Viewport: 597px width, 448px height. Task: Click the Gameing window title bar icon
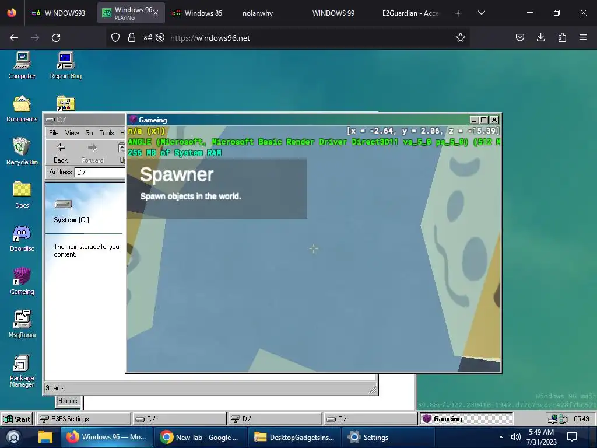click(133, 120)
